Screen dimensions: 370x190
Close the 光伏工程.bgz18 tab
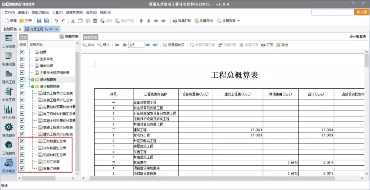(x=57, y=29)
